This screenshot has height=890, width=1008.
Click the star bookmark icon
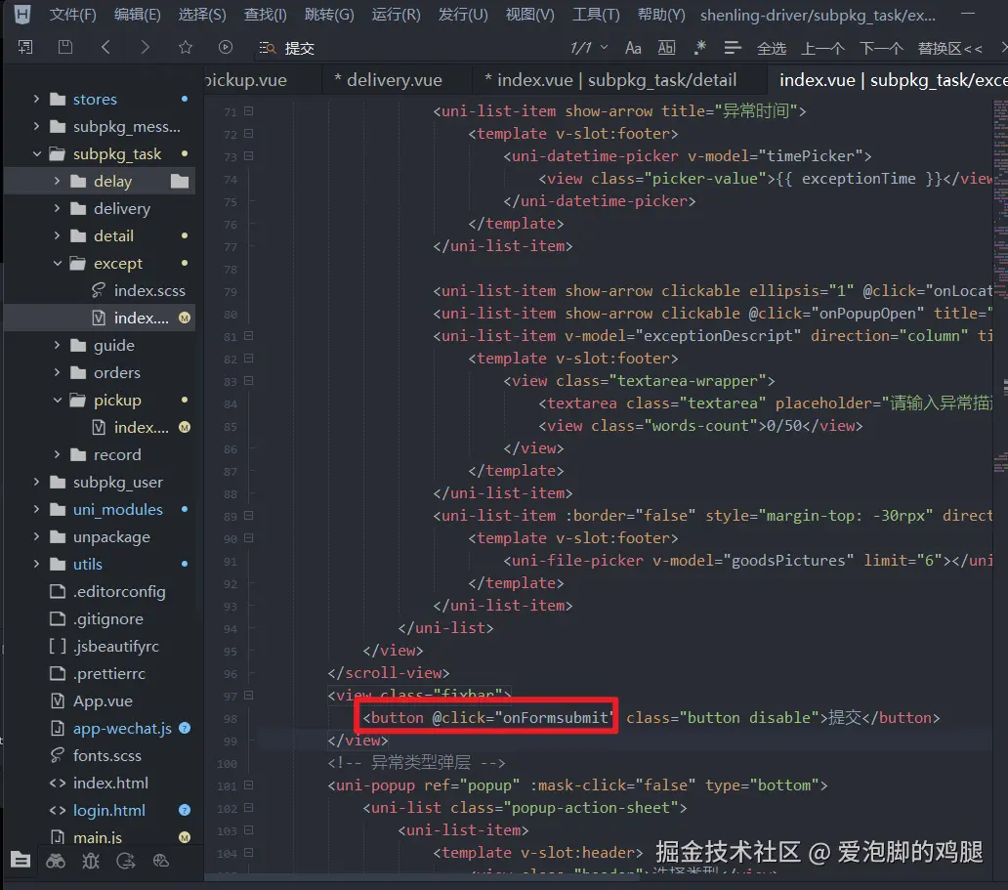(186, 47)
